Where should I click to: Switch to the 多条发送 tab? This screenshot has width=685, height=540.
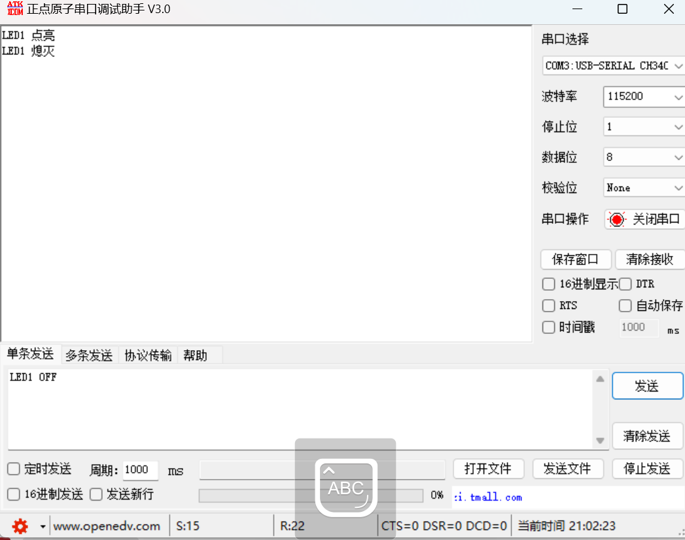[89, 355]
